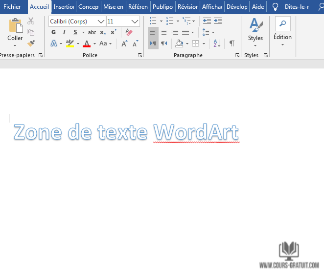Screen dimensions: 324x270
Task: Toggle bold (G) formatting
Action: coord(54,32)
